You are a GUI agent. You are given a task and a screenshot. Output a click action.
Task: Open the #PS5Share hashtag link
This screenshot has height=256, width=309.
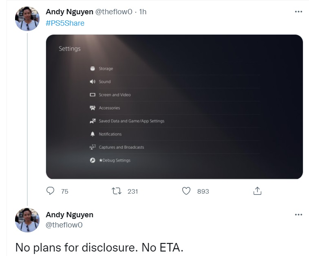click(65, 23)
